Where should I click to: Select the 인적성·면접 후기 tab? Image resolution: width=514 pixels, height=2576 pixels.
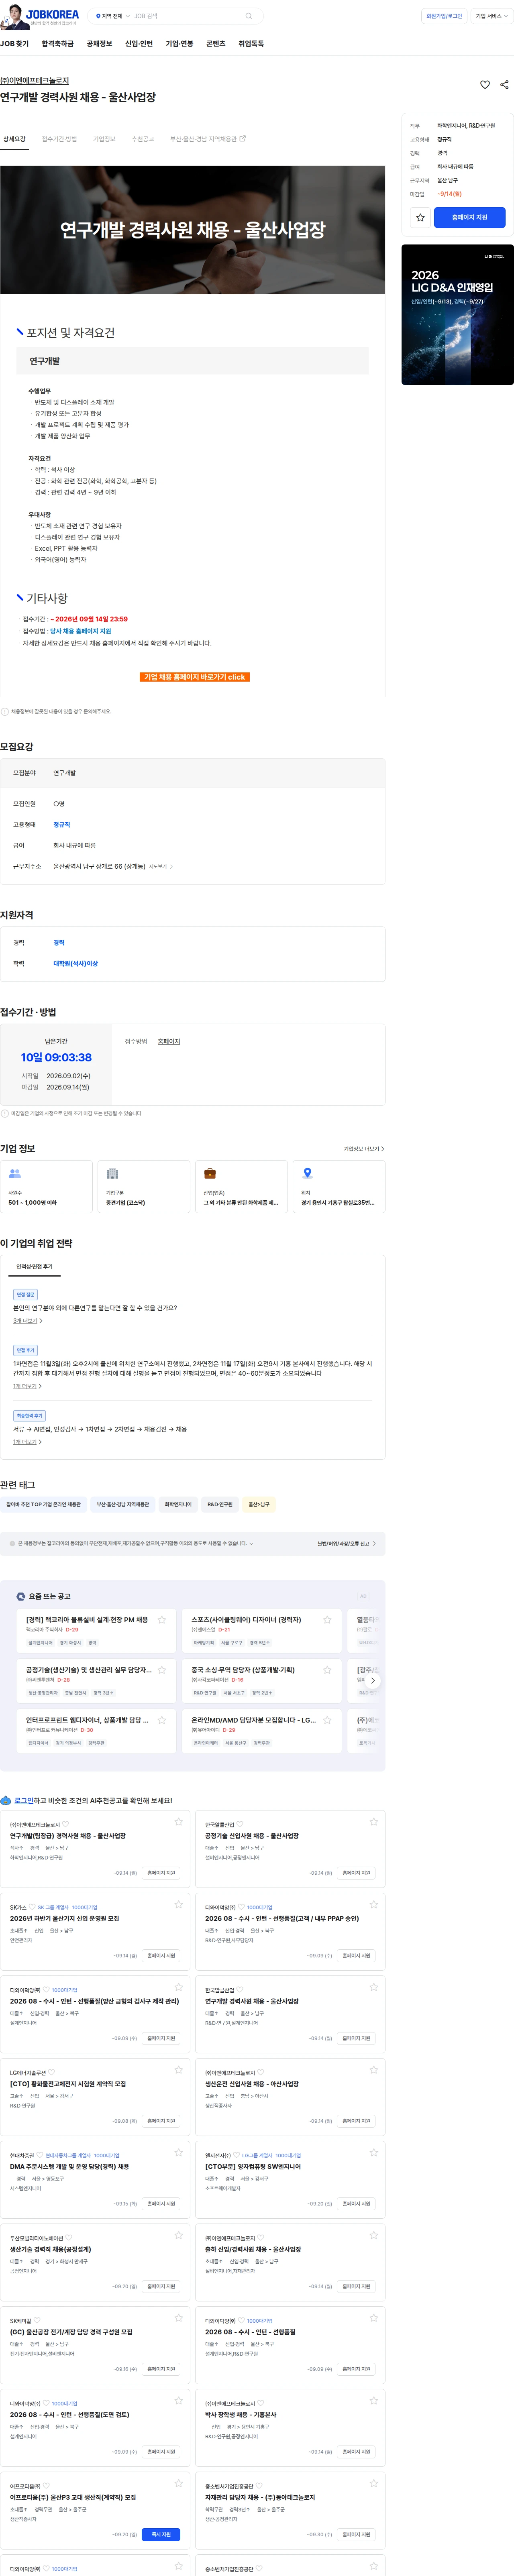click(x=35, y=1266)
